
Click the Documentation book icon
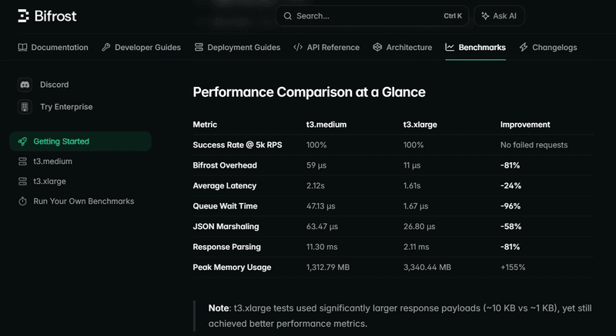pyautogui.click(x=22, y=48)
